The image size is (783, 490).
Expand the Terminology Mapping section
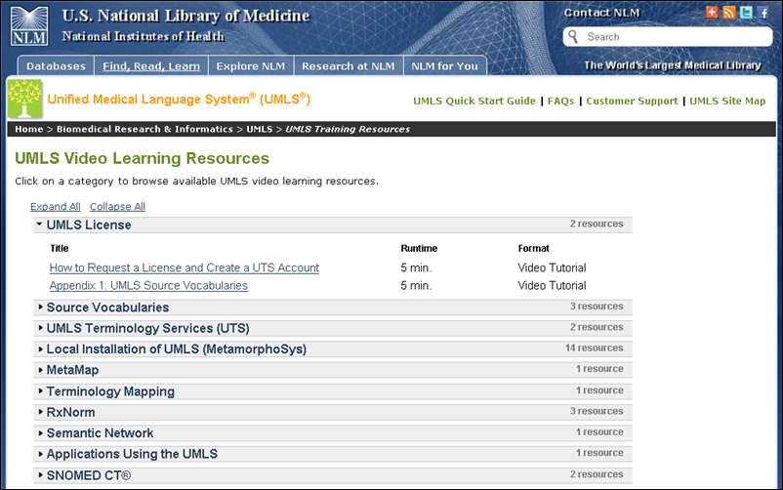333,391
